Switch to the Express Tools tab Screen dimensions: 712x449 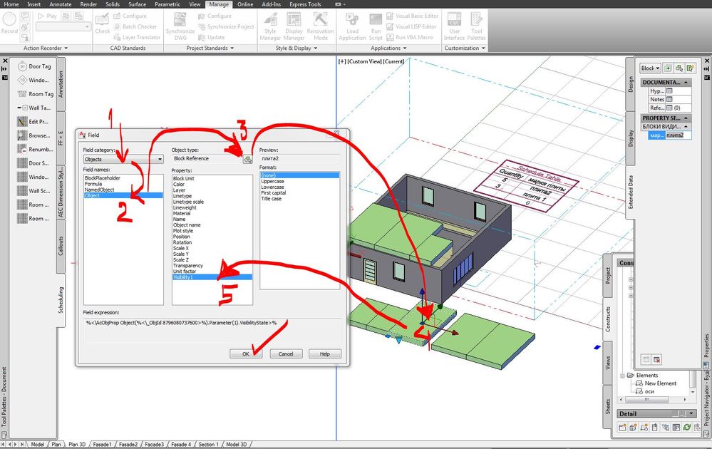pos(305,4)
